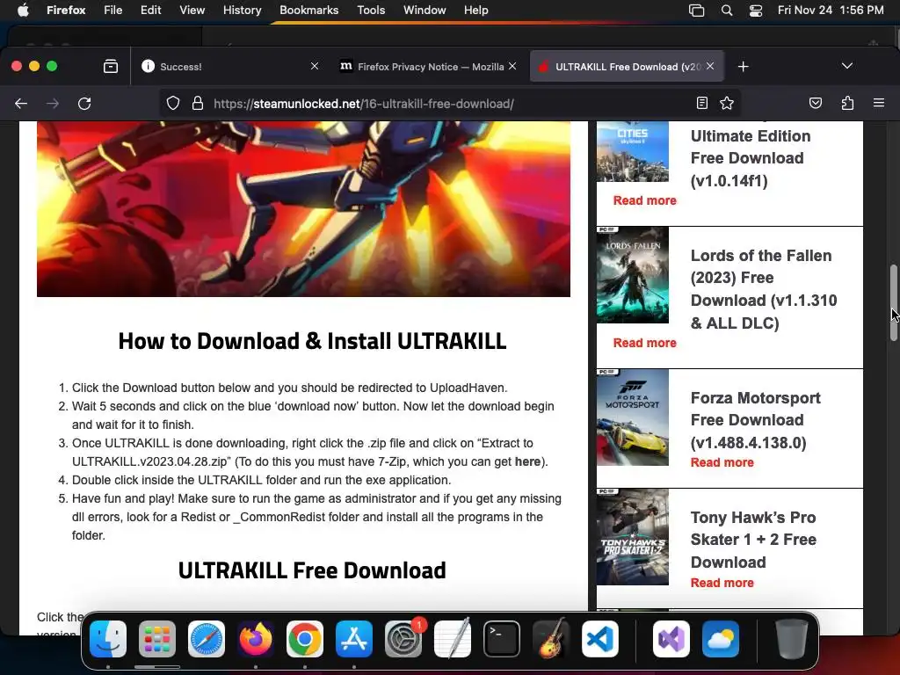Open the Apple menu
Viewport: 900px width, 675px height.
click(x=23, y=11)
